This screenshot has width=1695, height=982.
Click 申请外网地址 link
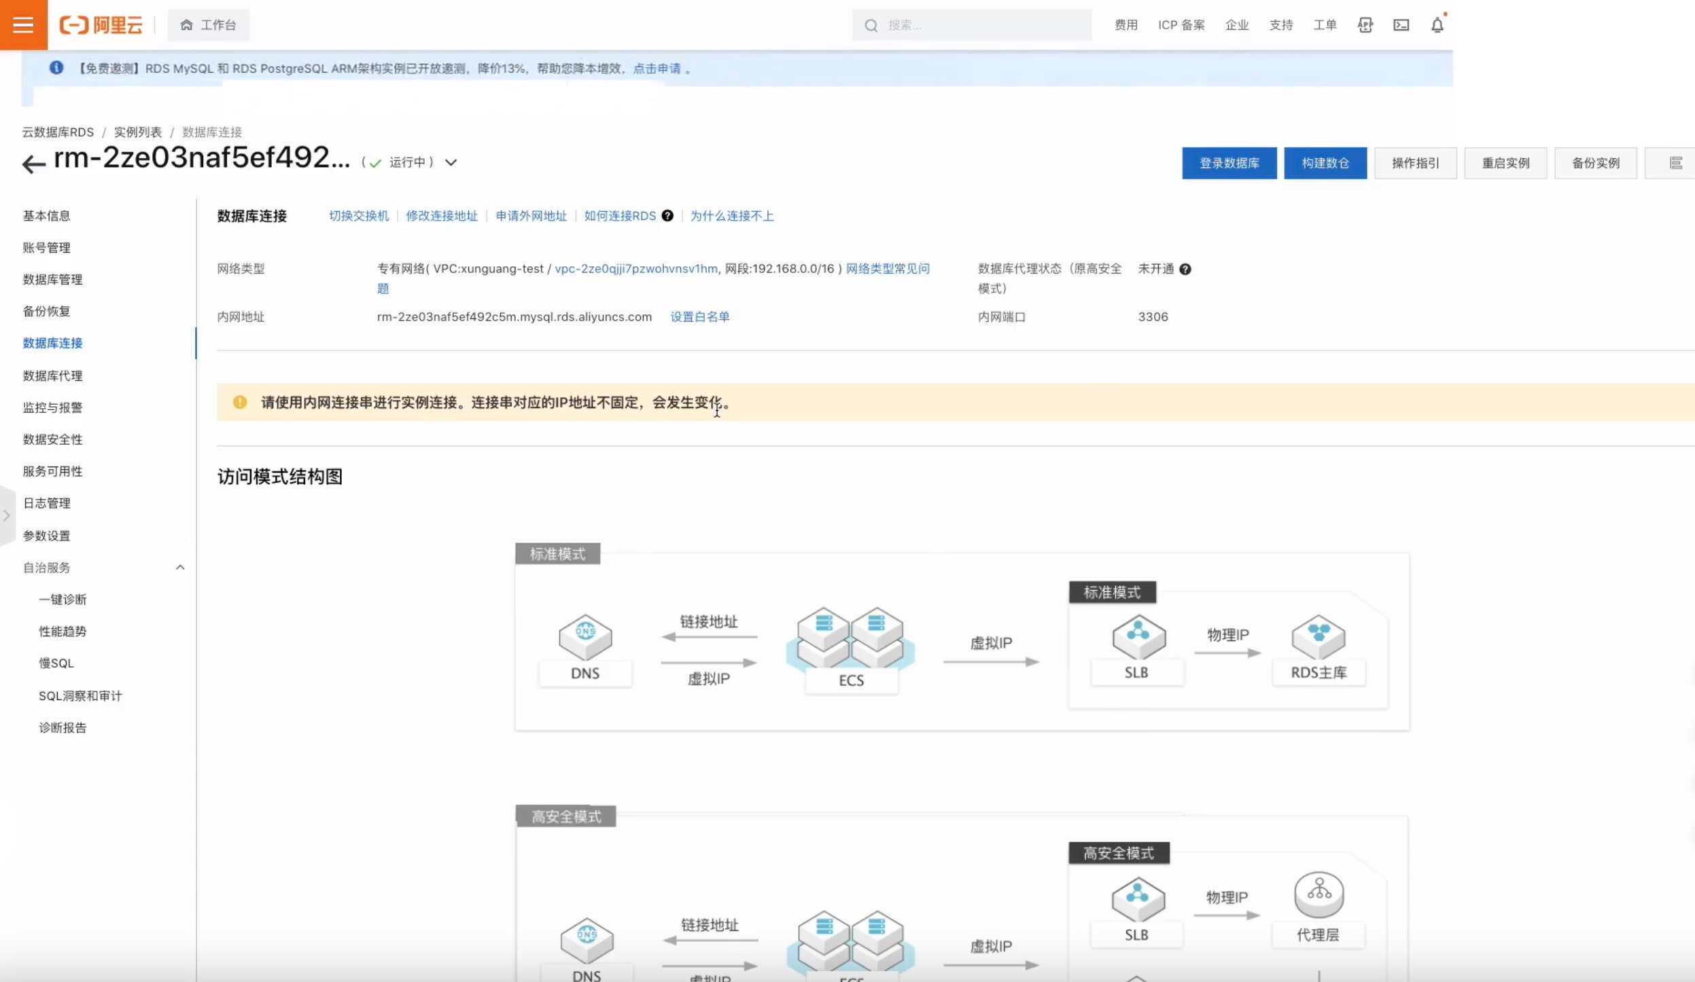pyautogui.click(x=531, y=216)
